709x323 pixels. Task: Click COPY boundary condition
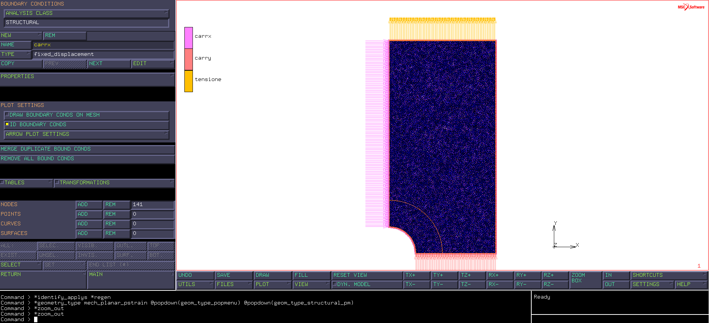coord(21,64)
